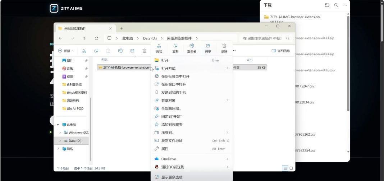Screen dimensions: 384x181
Task: Click 此电脑 in the address breadcrumb
Action: coord(128,38)
